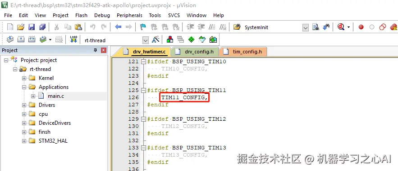Viewport: 398px width, 171px height.
Task: Collapse the code fold at line 133
Action: [x=144, y=148]
